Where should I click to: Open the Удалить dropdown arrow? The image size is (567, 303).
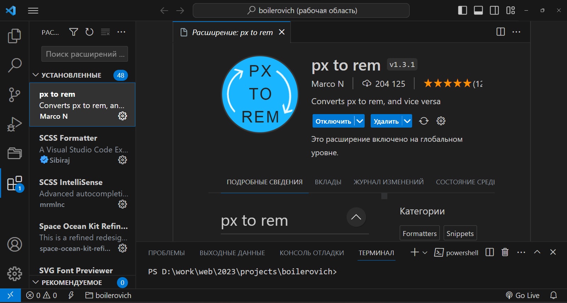[408, 121]
